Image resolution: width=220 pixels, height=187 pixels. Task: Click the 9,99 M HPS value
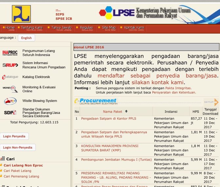[x=196, y=173]
